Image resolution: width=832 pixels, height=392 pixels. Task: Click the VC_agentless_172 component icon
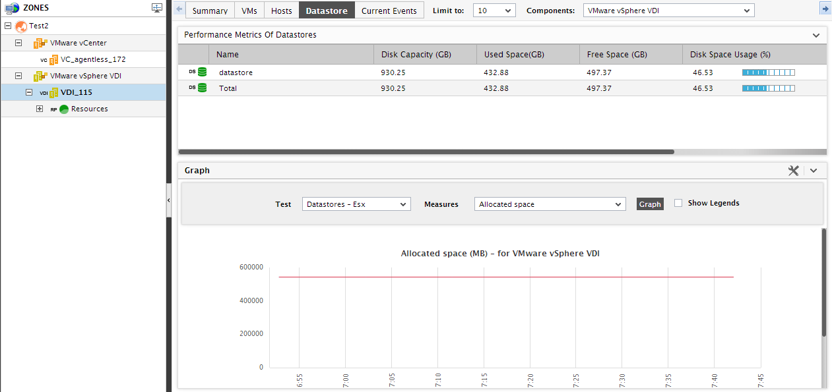coord(54,59)
